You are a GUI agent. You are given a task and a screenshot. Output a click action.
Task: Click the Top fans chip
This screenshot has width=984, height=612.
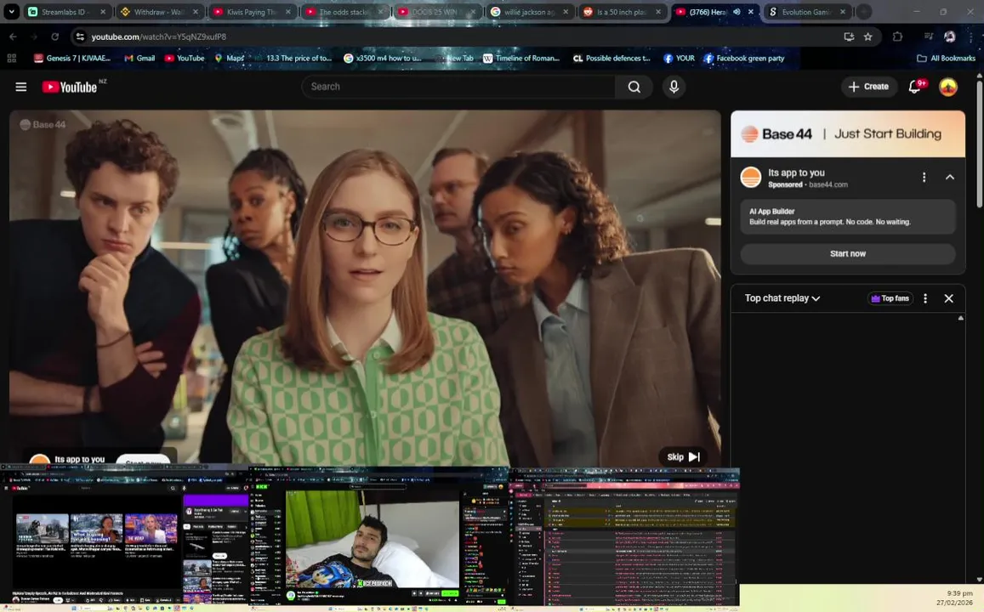point(890,298)
